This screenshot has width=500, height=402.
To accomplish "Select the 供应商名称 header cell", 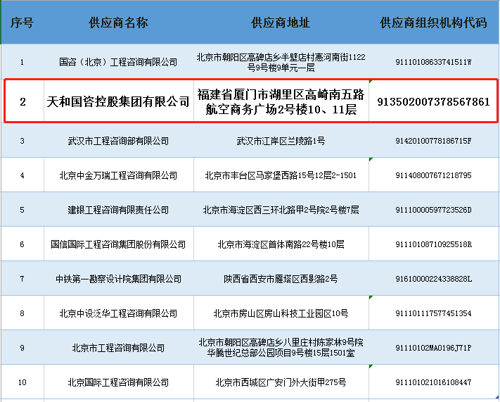I will point(119,23).
